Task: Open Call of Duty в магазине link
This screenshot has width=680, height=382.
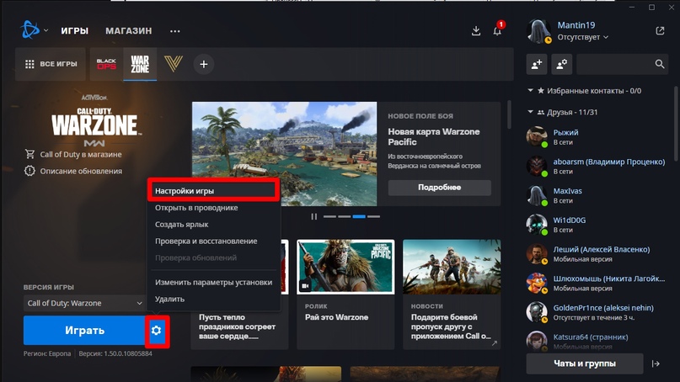Action: (x=73, y=154)
